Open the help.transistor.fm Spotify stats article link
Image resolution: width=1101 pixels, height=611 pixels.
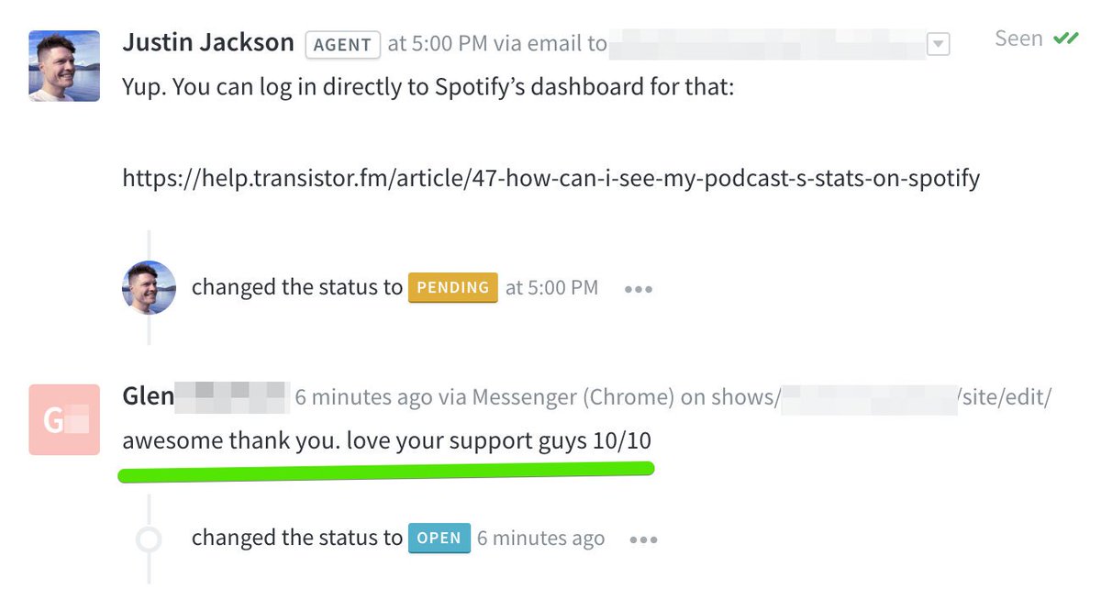click(550, 178)
